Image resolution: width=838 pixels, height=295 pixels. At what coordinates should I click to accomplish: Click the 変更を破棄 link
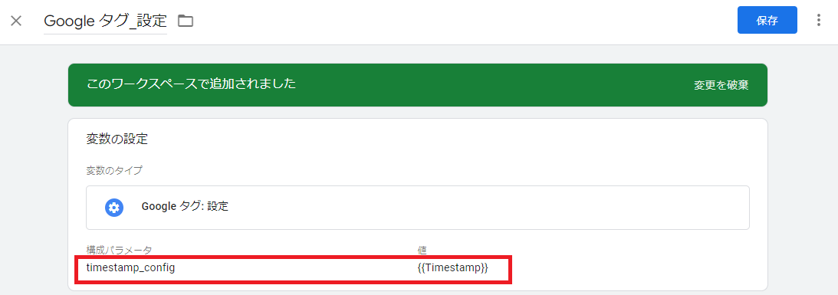(x=721, y=85)
